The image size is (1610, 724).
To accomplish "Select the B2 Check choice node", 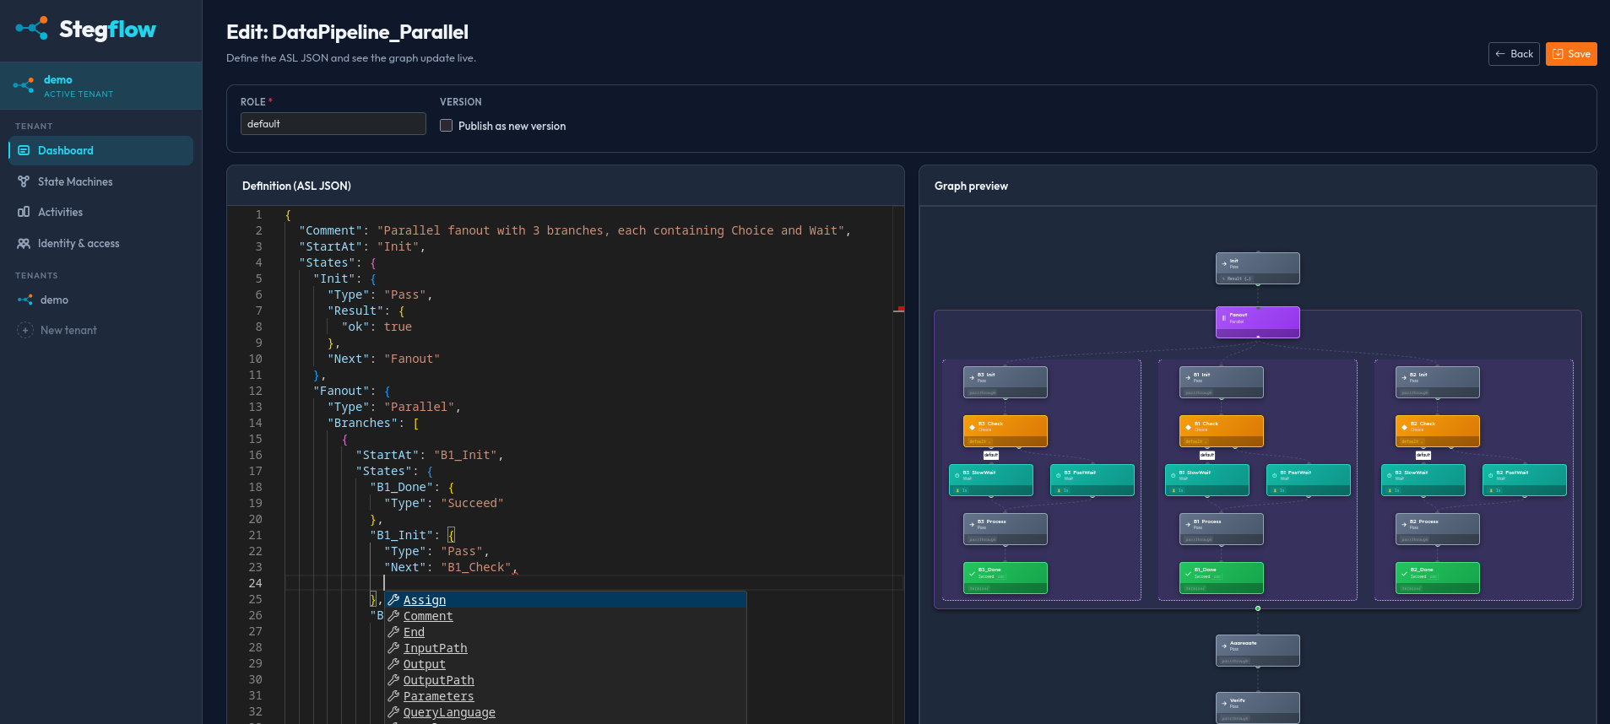I will point(1438,431).
